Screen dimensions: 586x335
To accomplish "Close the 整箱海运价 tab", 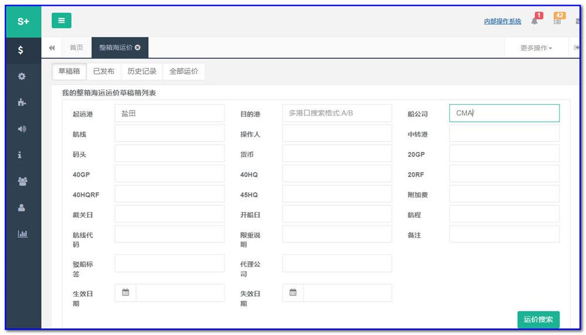I will click(x=138, y=47).
